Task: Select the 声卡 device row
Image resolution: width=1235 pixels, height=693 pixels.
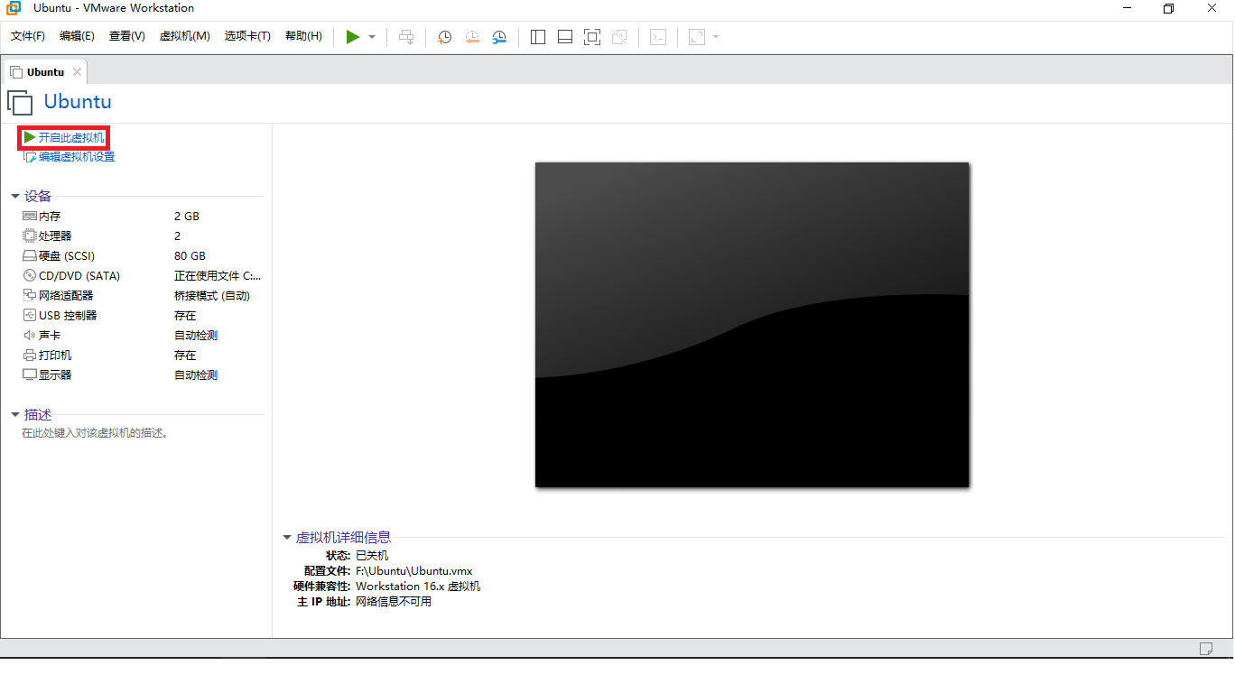Action: 143,336
